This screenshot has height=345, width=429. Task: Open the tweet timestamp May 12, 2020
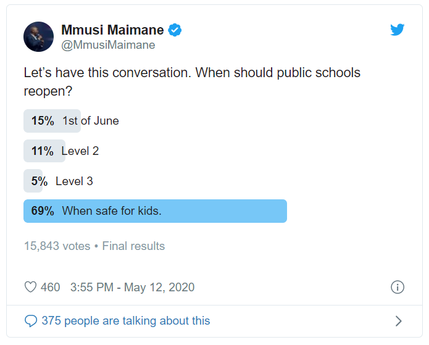tap(133, 287)
